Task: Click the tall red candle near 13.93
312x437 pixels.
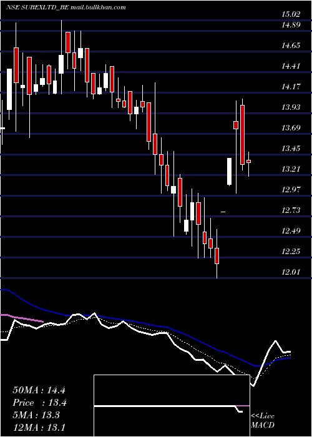Action: coord(242,135)
